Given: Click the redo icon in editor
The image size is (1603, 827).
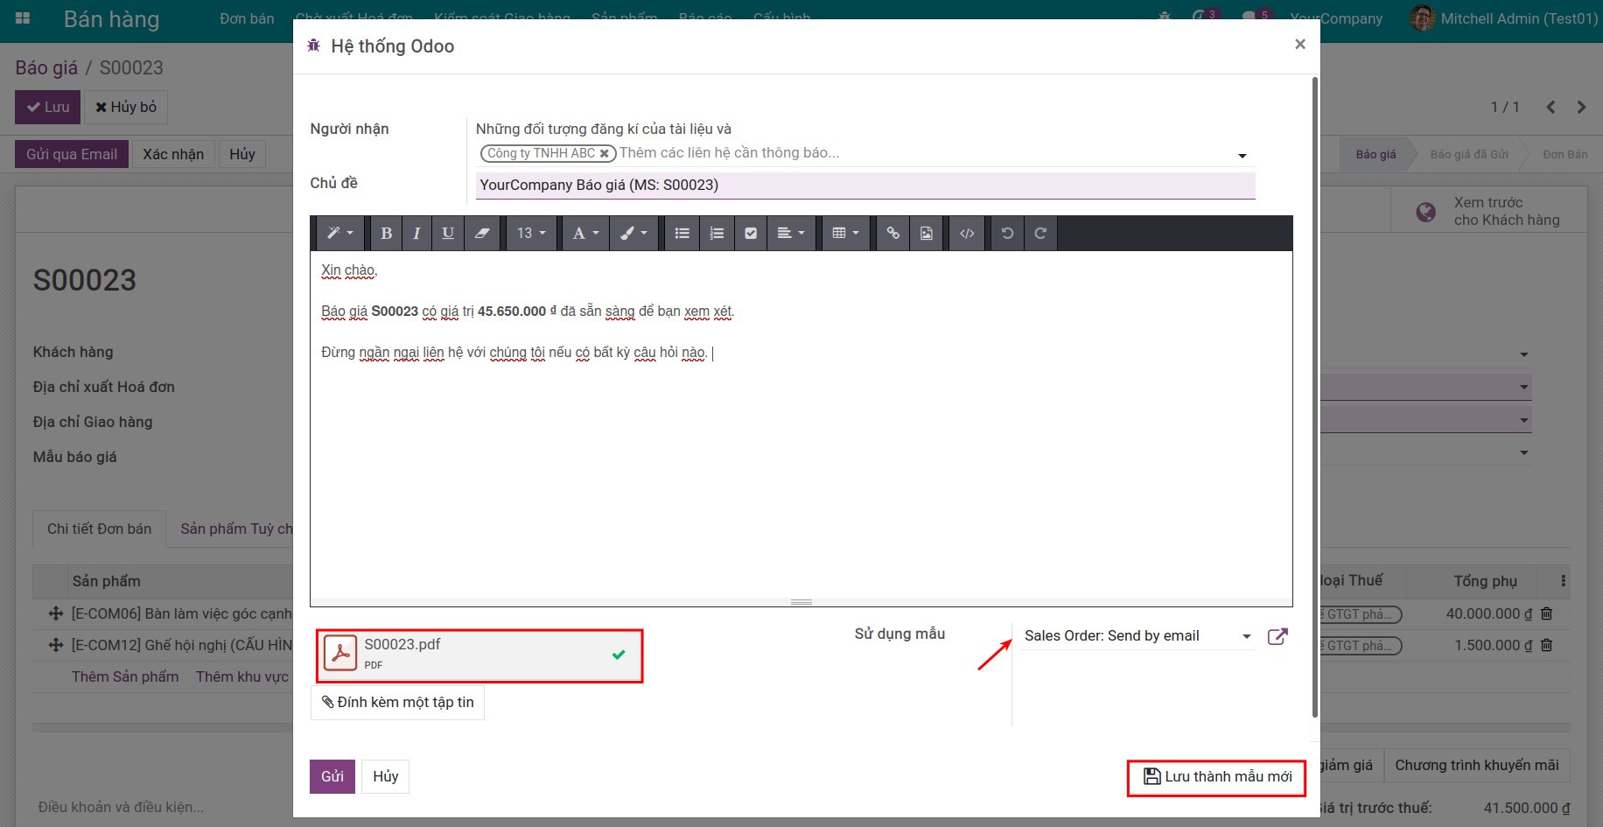Looking at the screenshot, I should 1040,234.
